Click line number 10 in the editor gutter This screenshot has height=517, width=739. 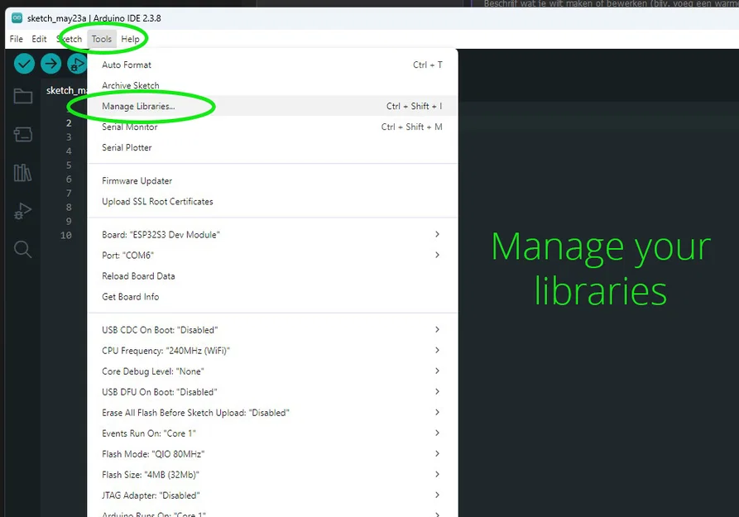(x=66, y=235)
